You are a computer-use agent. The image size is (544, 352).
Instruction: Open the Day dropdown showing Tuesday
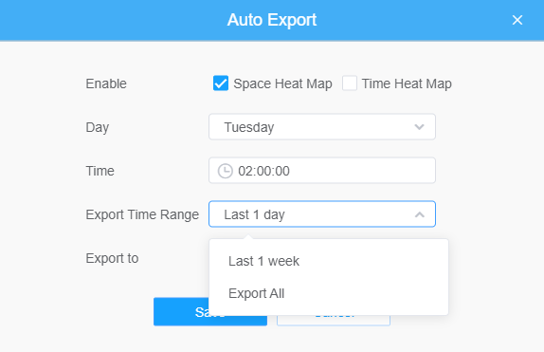[322, 127]
